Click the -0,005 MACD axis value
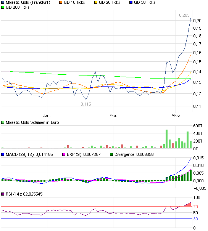 [200, 188]
